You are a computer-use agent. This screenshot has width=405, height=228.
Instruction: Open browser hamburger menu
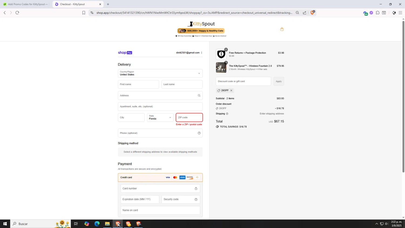[x=400, y=13]
